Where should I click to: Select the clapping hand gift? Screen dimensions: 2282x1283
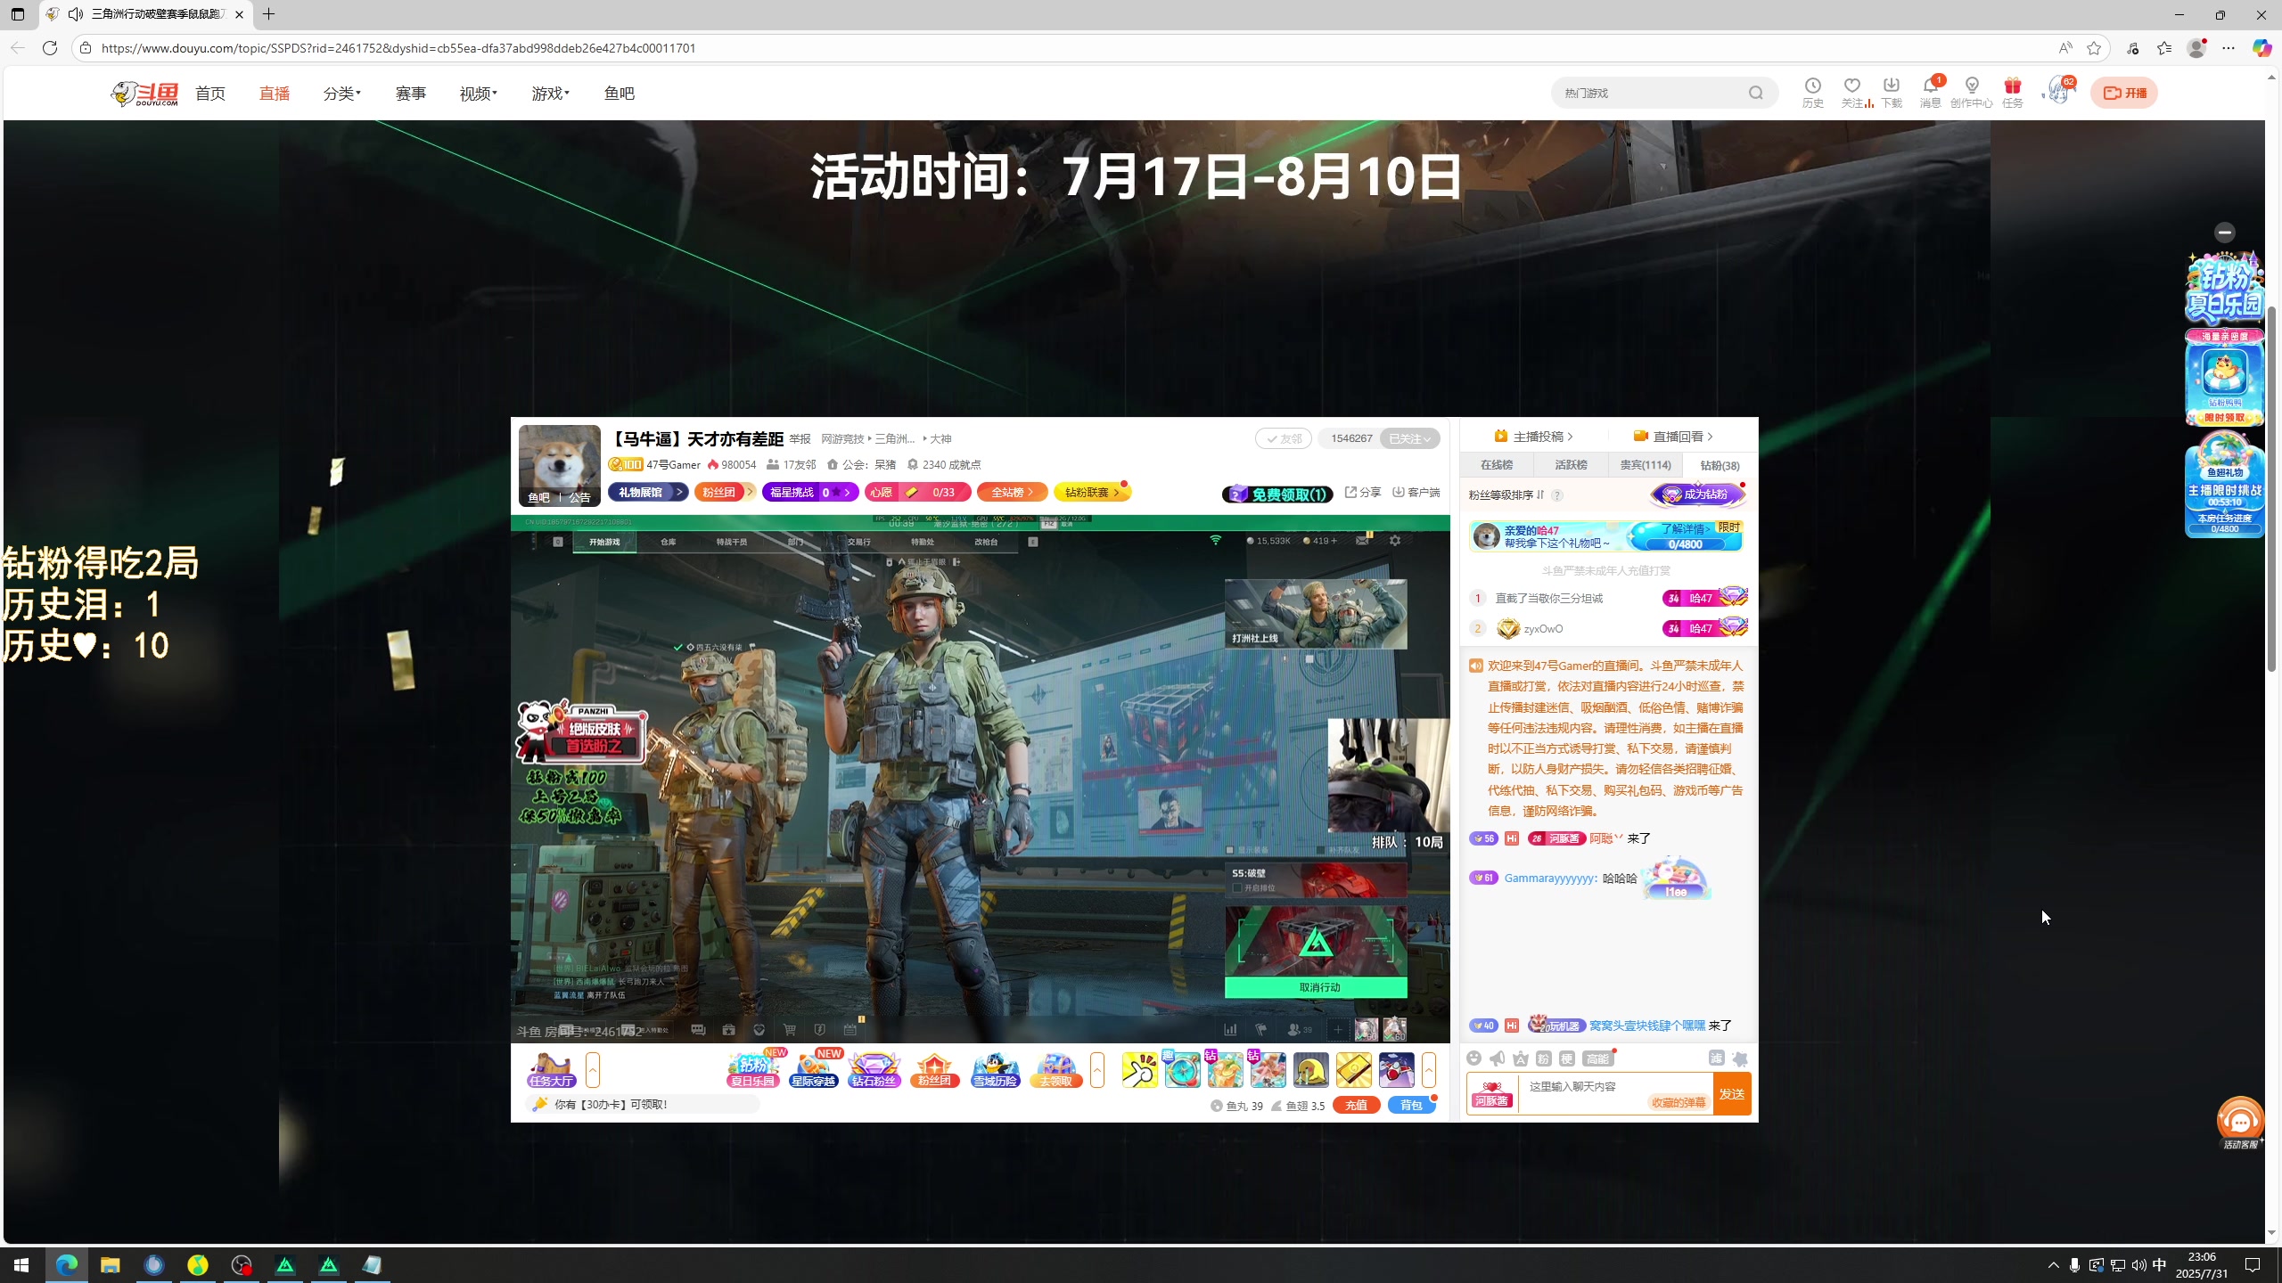(1139, 1070)
